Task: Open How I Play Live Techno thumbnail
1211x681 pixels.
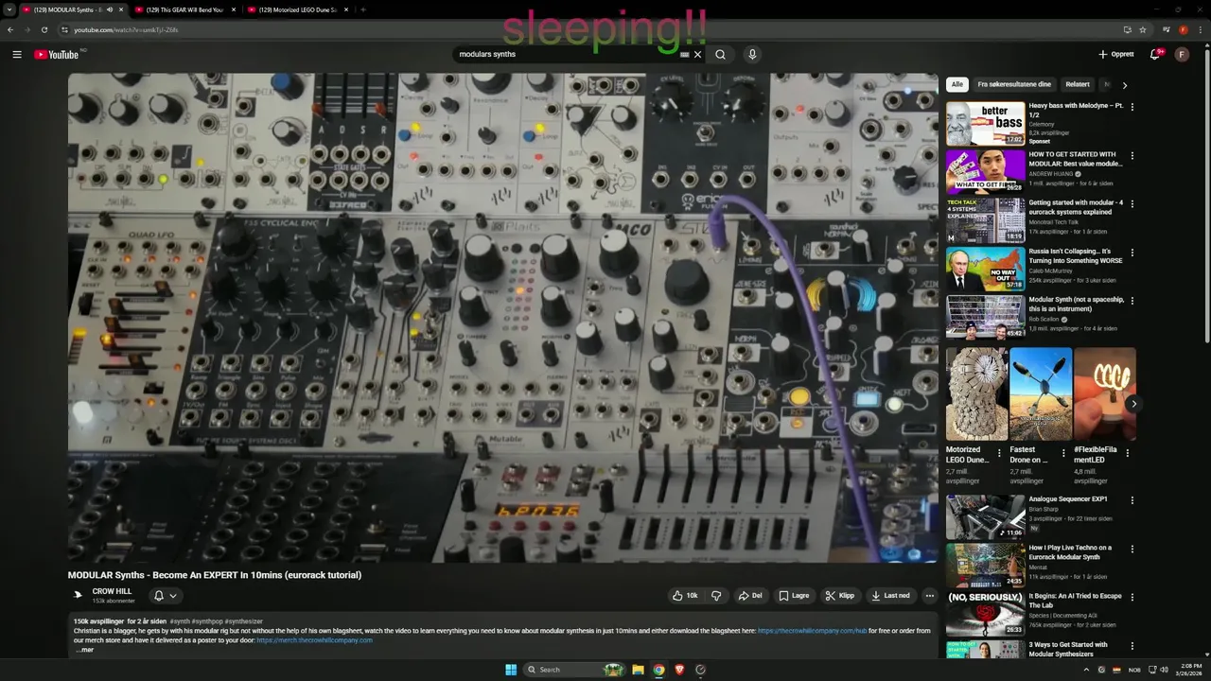Action: 986,565
